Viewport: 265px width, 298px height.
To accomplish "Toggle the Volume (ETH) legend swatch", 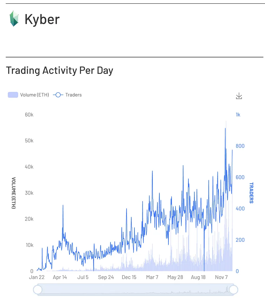I will (13, 95).
